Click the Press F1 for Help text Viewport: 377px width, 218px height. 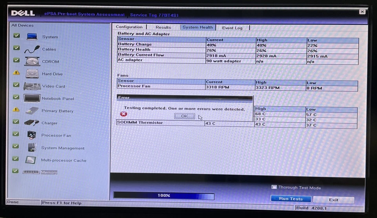[62, 203]
